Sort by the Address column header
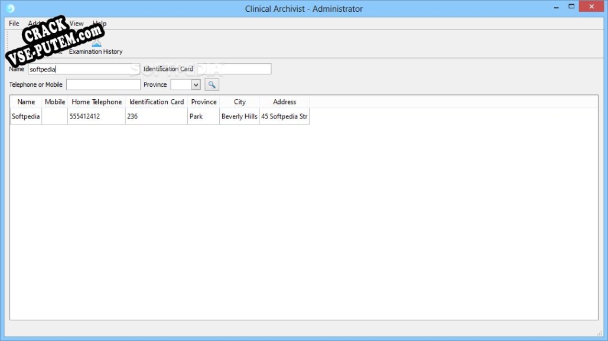 click(x=284, y=102)
